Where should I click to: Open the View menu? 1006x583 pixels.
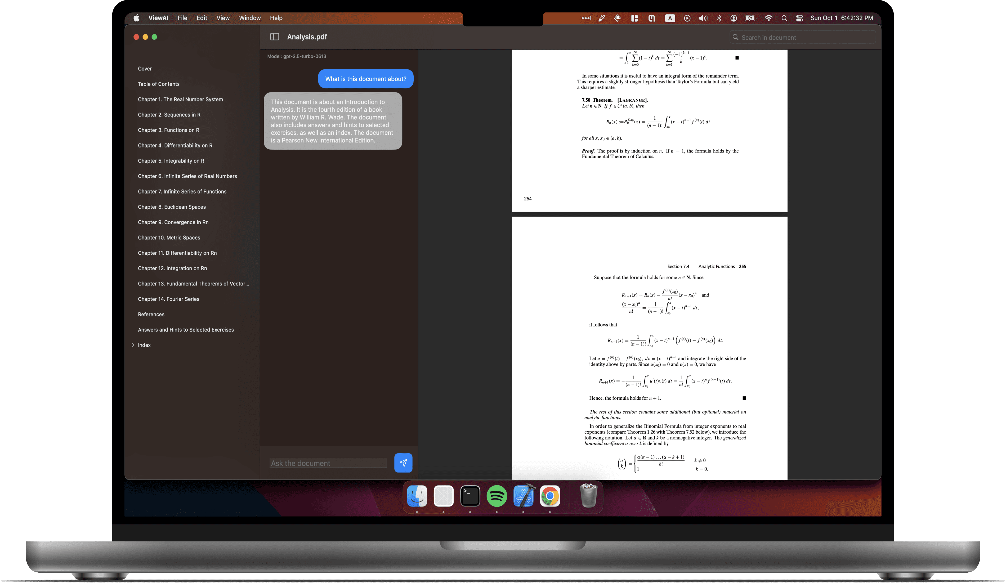223,18
